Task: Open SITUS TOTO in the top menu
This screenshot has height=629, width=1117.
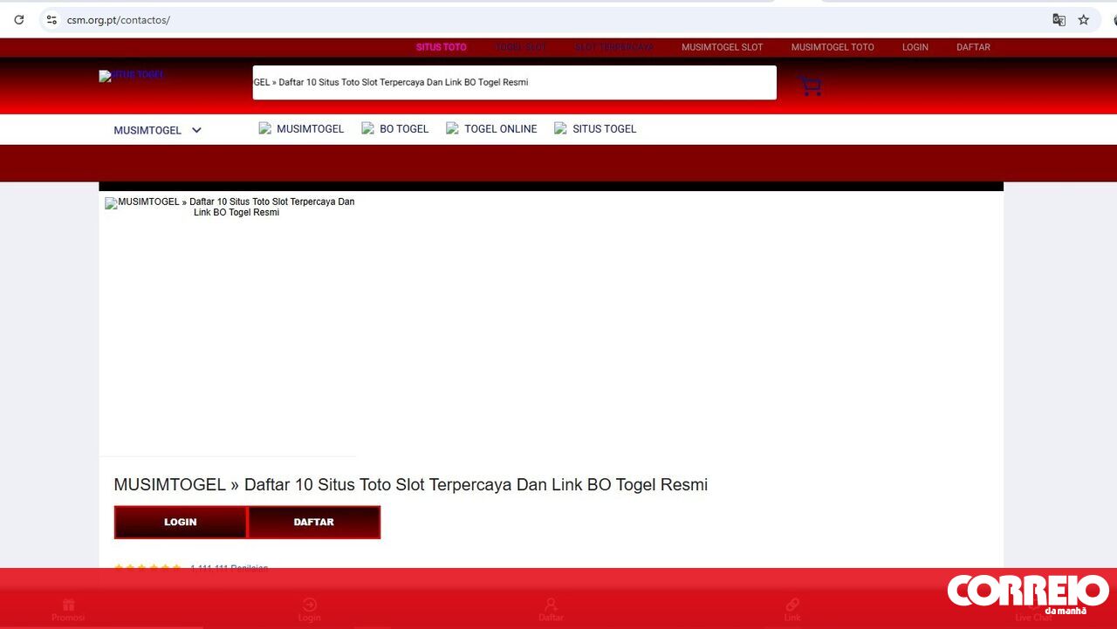Action: (x=441, y=47)
